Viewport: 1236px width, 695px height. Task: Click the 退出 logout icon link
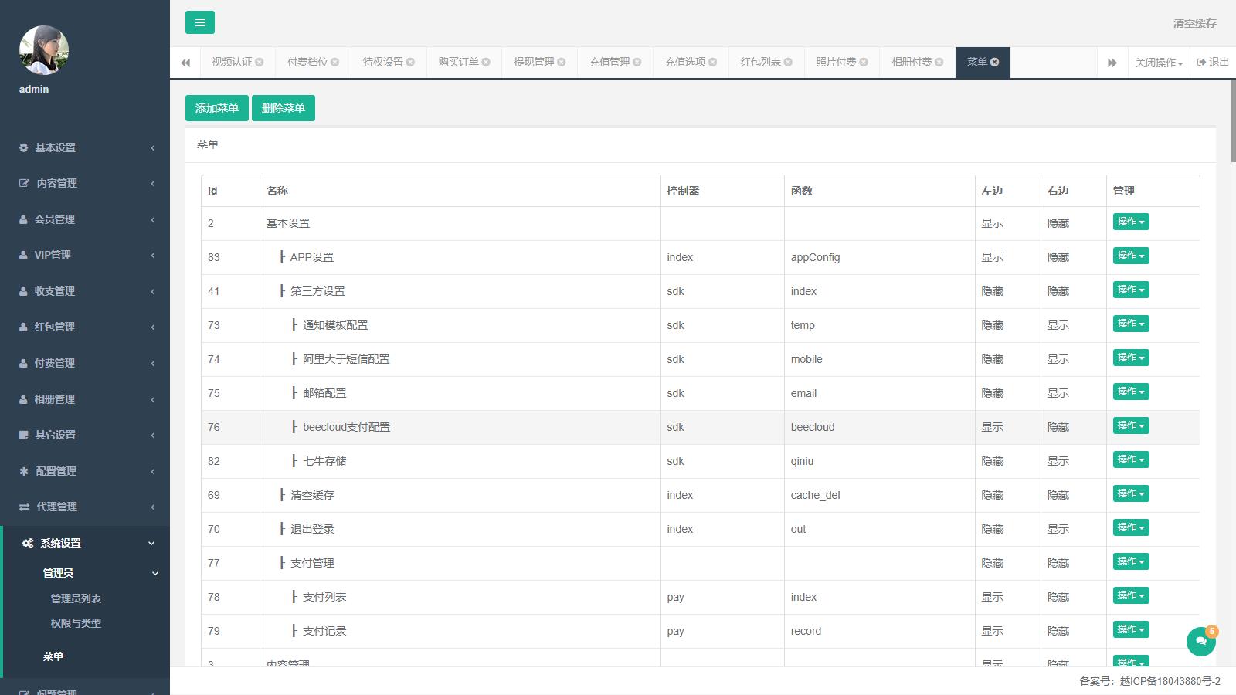tap(1213, 63)
